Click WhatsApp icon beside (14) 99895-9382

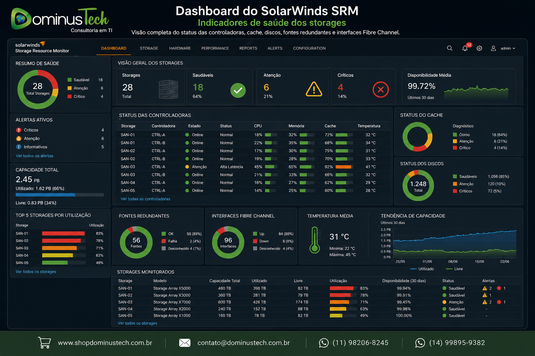click(x=420, y=343)
